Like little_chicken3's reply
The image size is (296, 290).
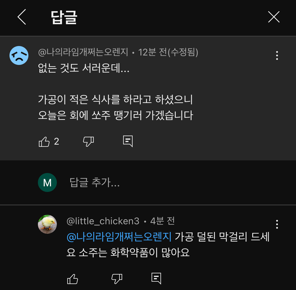tap(73, 279)
